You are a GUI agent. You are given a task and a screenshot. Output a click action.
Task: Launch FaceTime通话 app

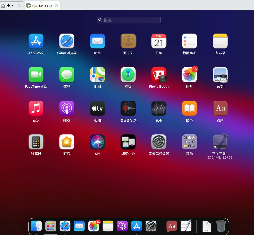36,75
